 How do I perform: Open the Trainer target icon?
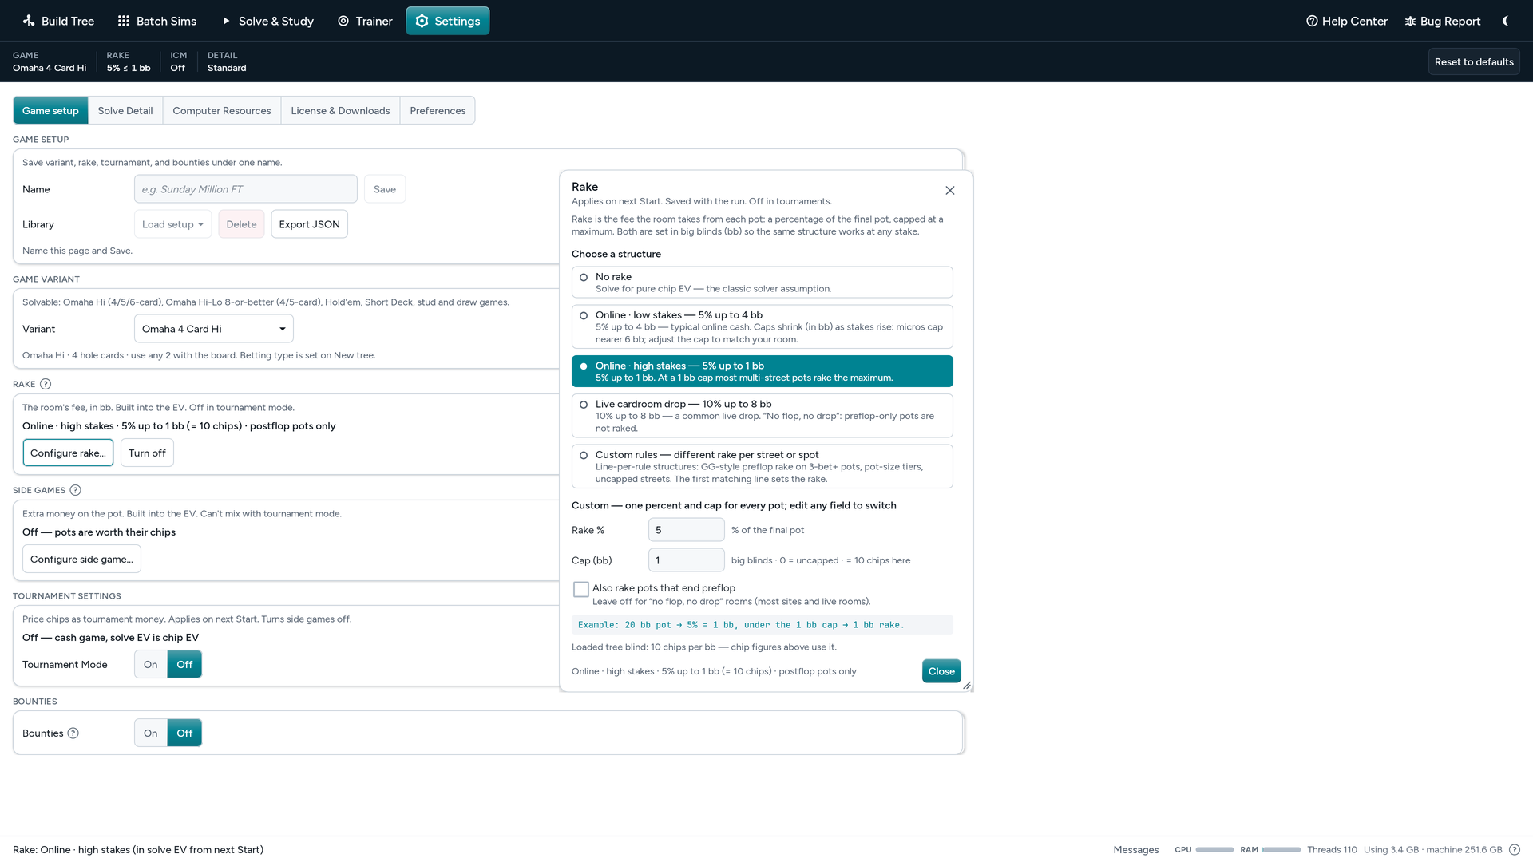(x=343, y=21)
